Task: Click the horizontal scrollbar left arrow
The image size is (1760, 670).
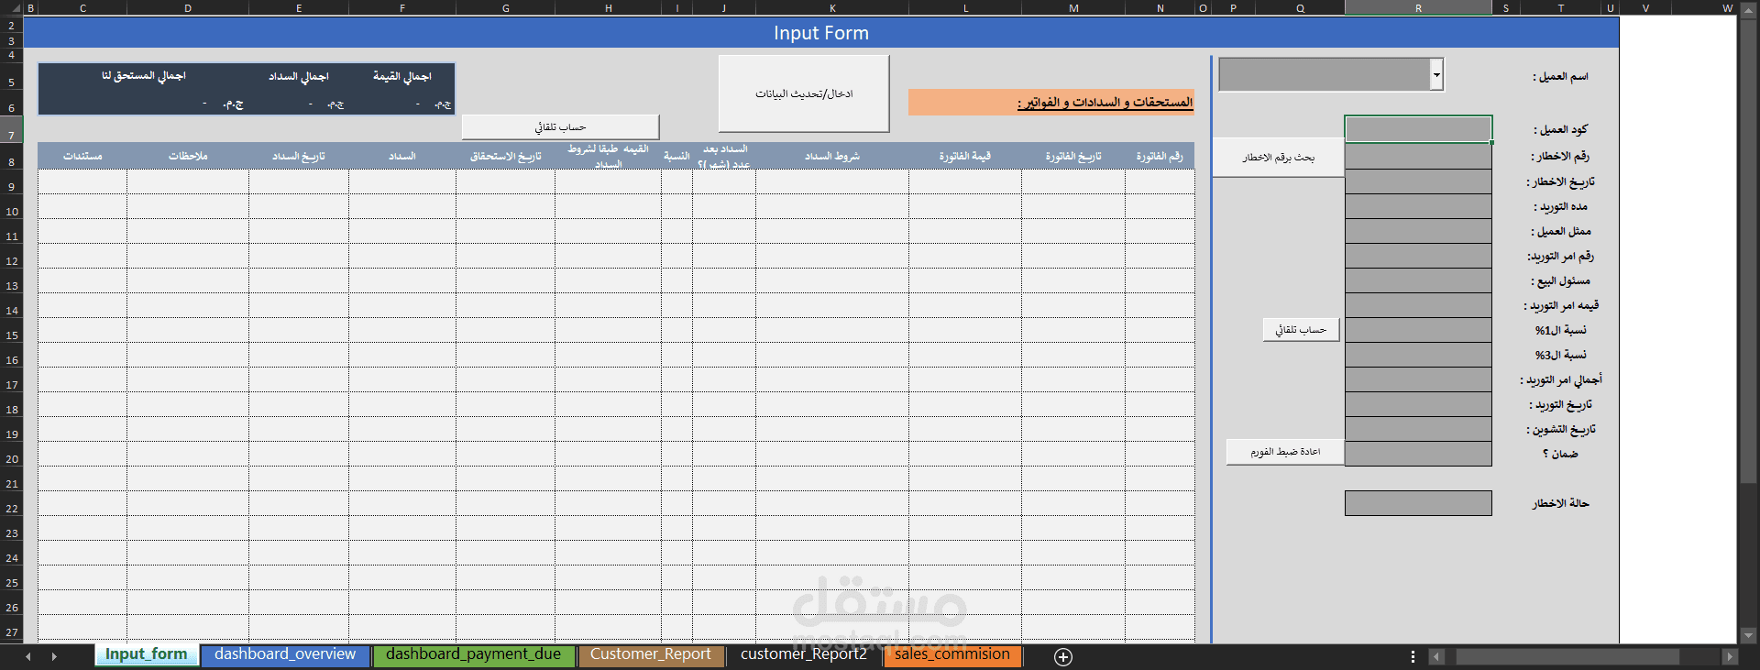Action: point(1436,656)
